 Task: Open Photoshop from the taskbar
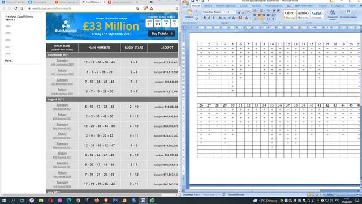click(x=115, y=200)
